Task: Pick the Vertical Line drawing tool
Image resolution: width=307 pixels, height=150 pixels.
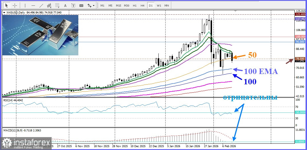Action: pos(25,5)
